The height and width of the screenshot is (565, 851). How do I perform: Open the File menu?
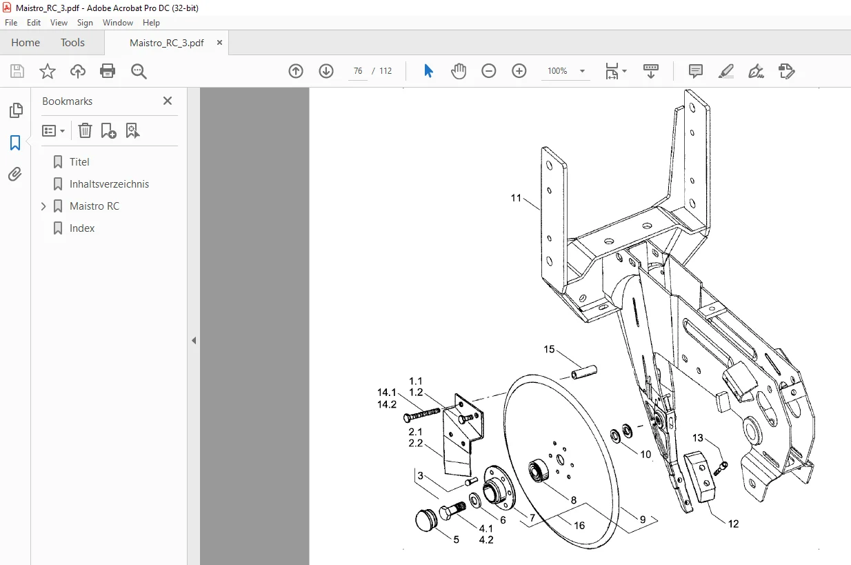pyautogui.click(x=11, y=23)
